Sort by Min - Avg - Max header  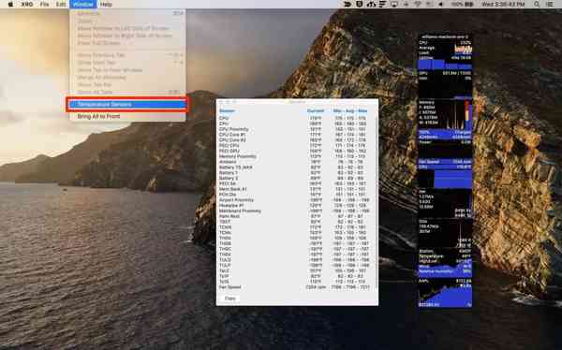(350, 110)
